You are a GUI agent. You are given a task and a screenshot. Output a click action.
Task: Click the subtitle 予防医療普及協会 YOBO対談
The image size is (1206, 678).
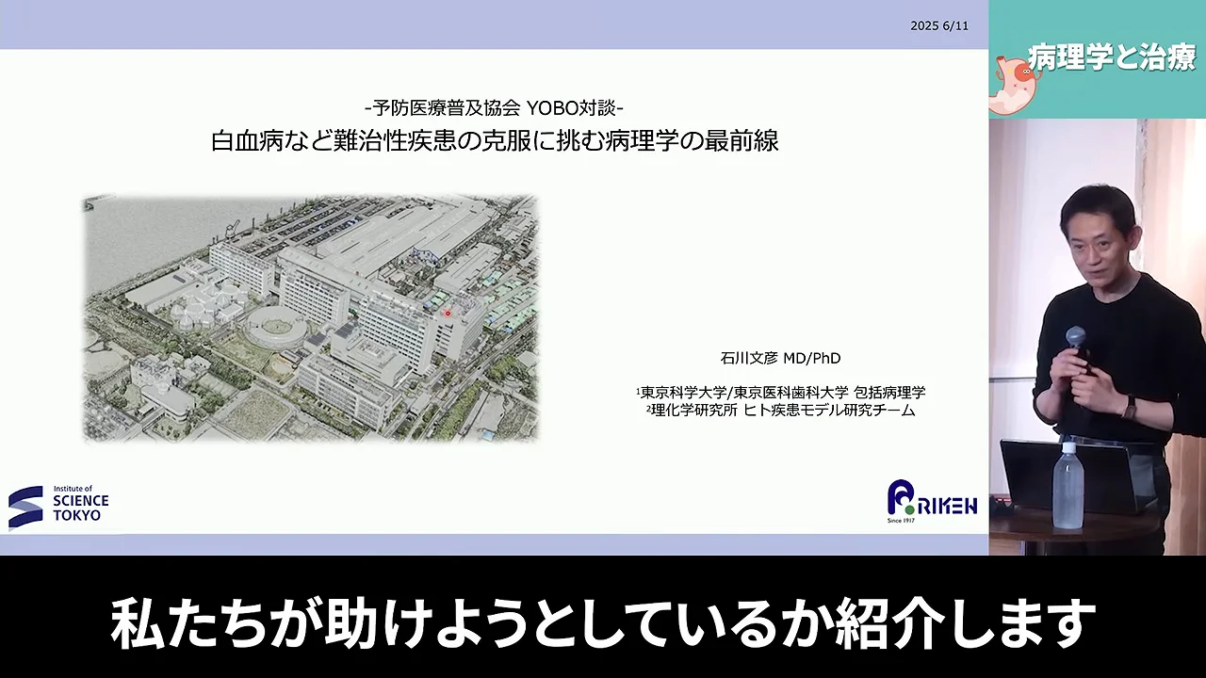(494, 107)
